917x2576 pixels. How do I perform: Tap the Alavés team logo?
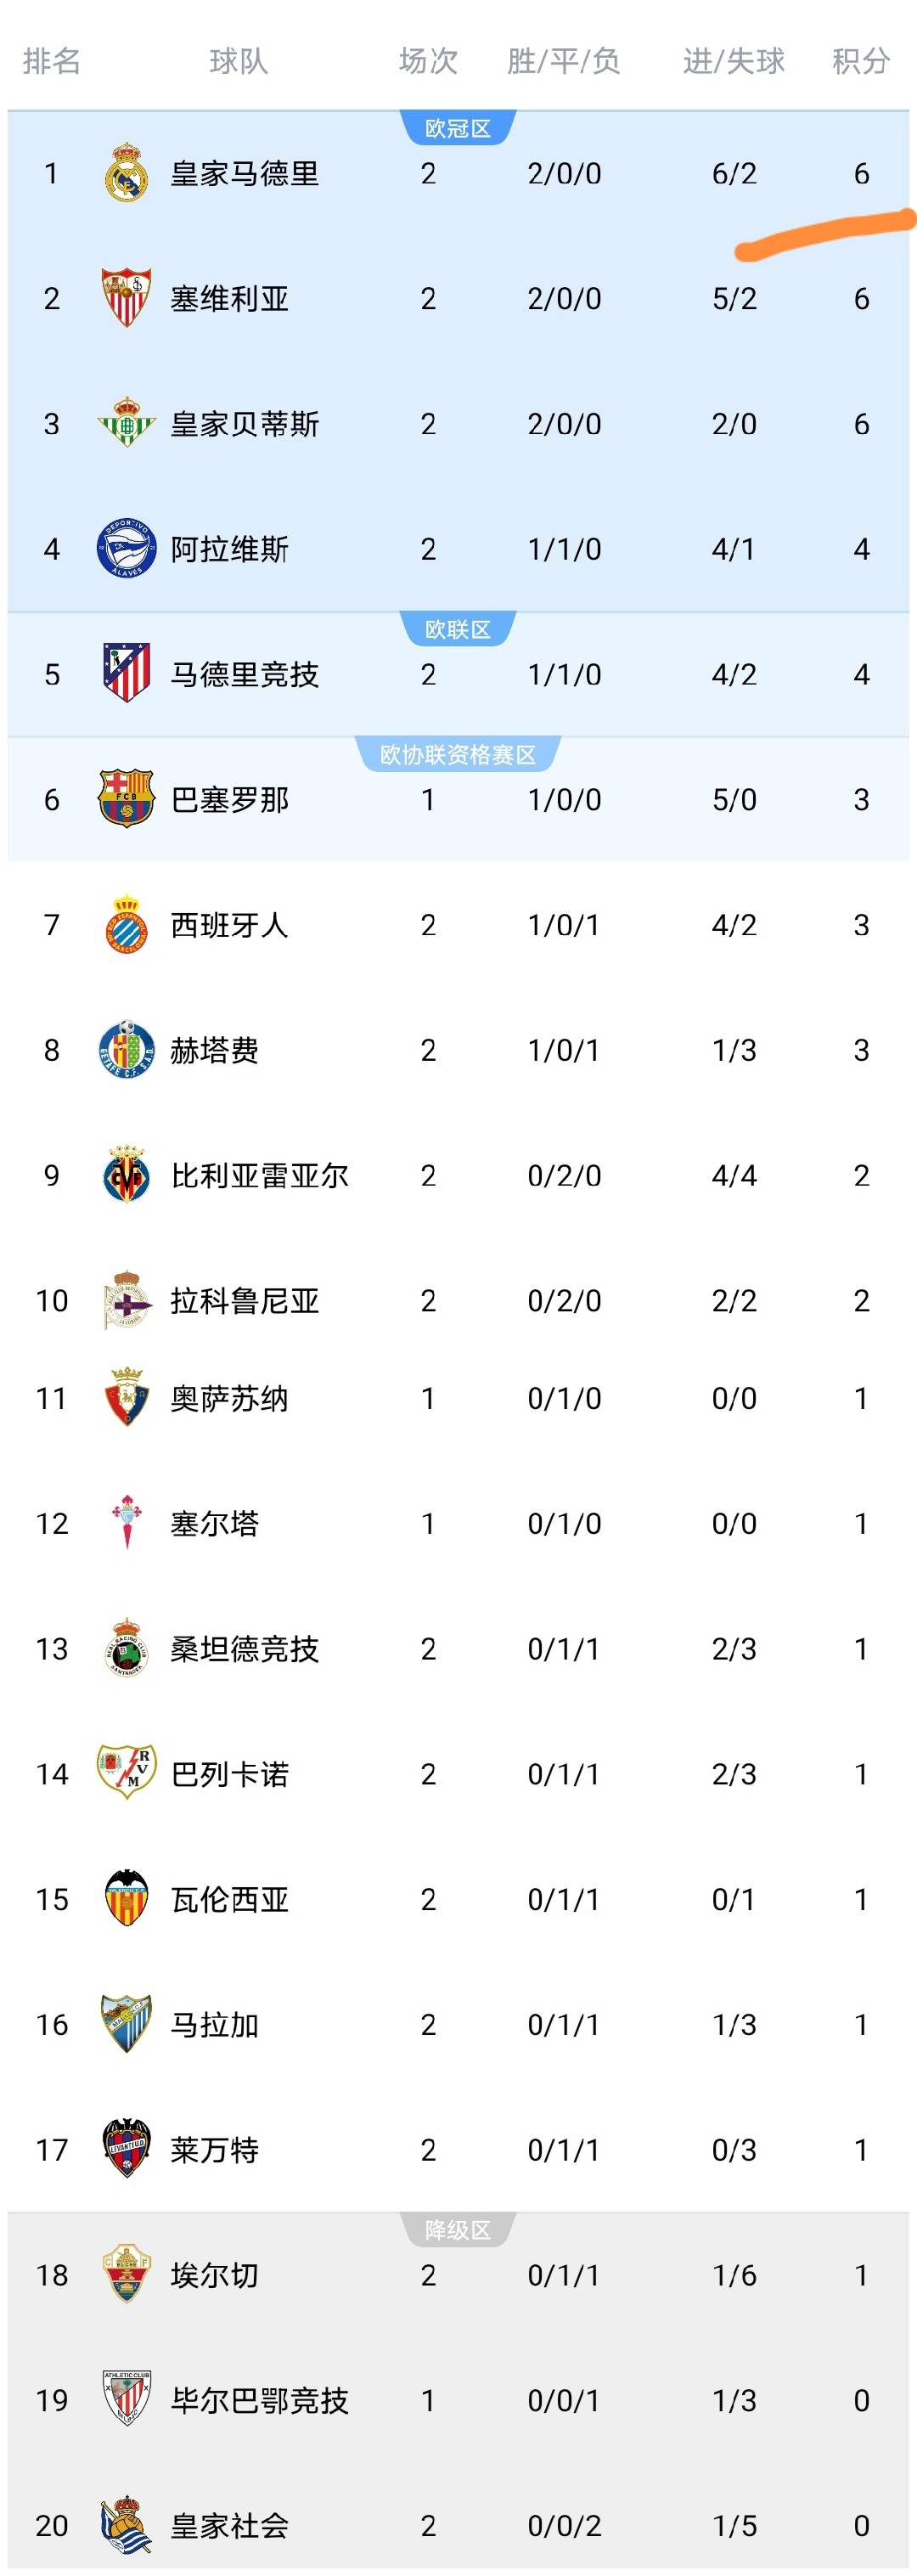(126, 548)
